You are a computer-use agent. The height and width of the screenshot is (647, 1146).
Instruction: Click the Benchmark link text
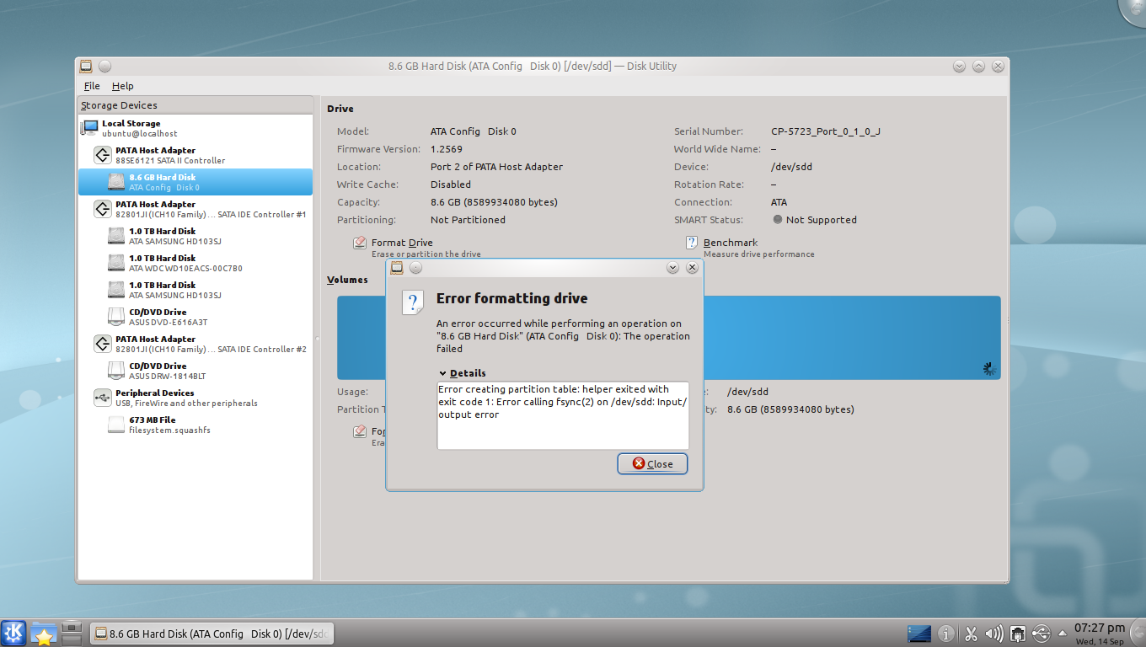click(x=731, y=243)
